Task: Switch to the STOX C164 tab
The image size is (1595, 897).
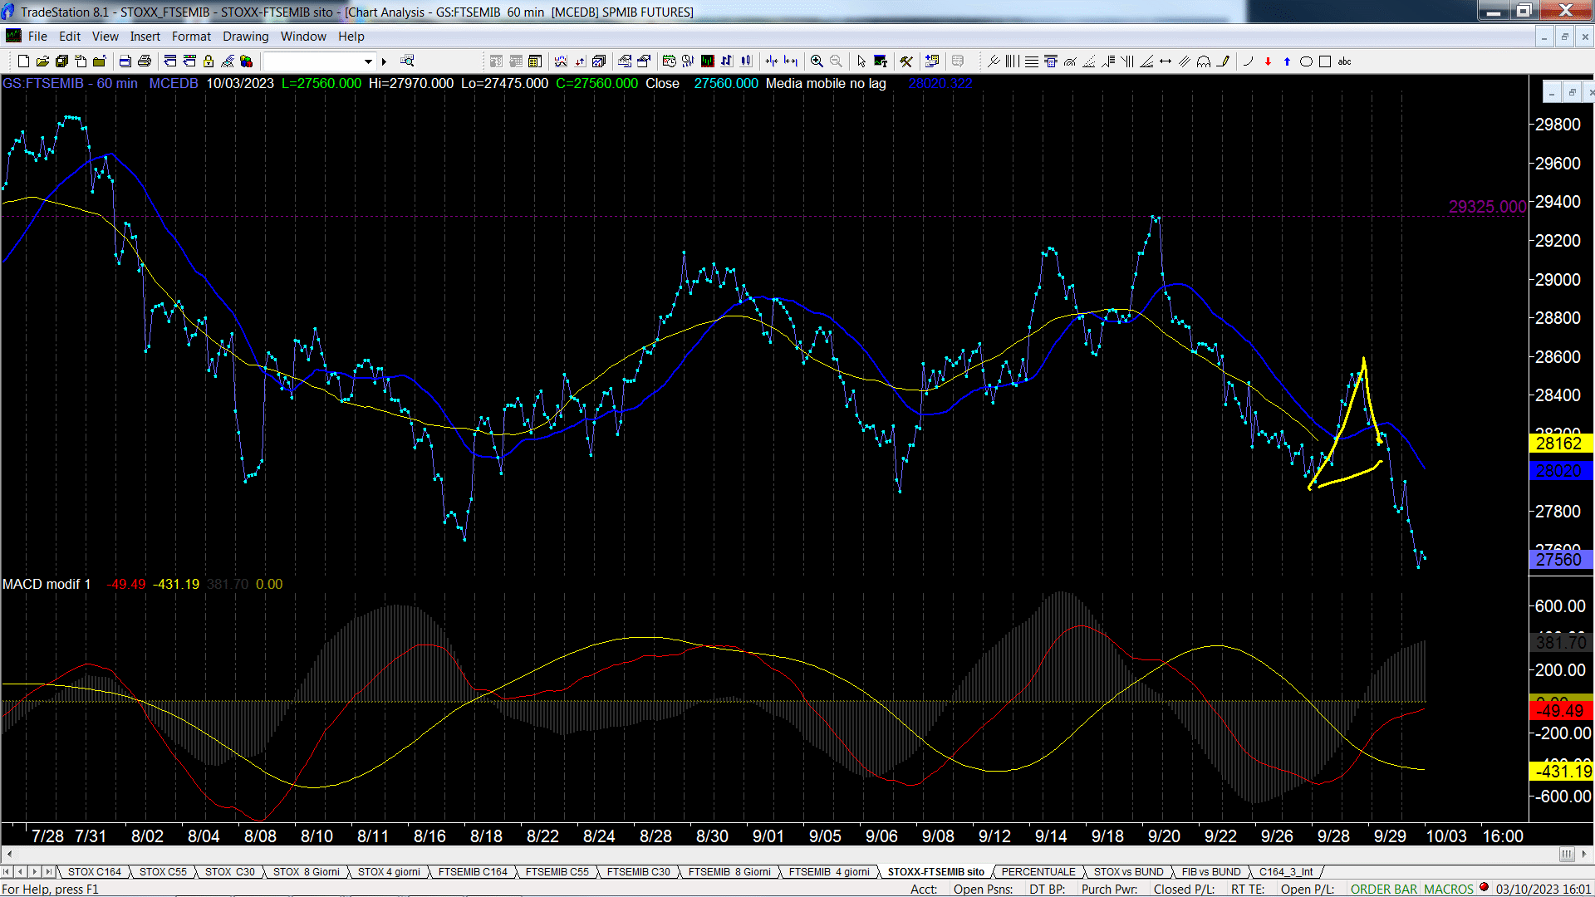Action: (x=95, y=871)
